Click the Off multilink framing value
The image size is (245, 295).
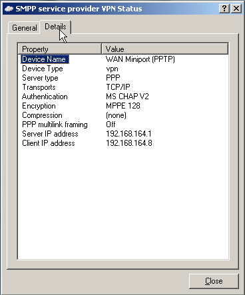click(111, 125)
